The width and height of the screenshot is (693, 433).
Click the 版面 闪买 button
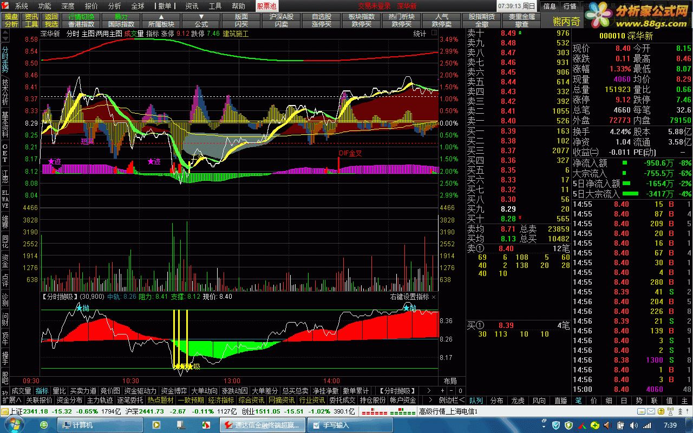241,21
